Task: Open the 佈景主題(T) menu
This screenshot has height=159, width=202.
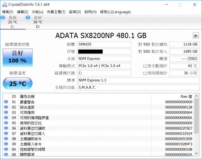Action: click(56, 12)
